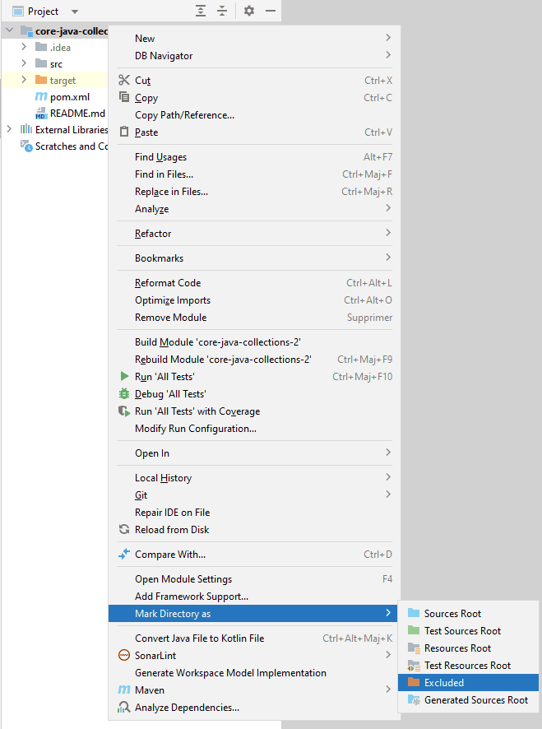Select Optimize Imports entry

pos(254,299)
